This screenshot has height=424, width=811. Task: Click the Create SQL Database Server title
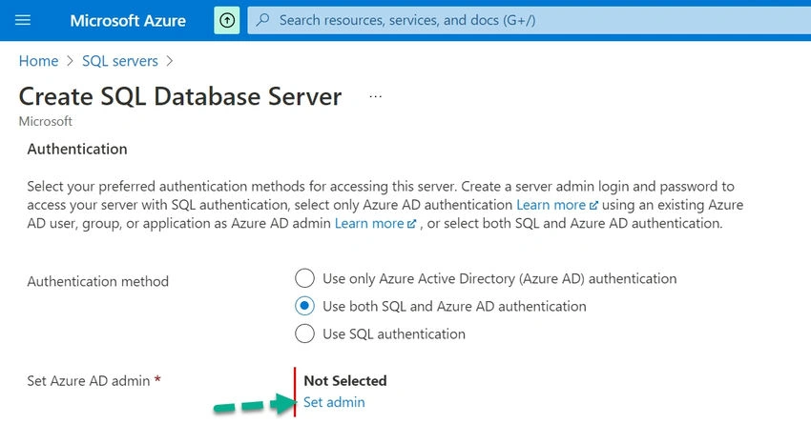click(180, 96)
